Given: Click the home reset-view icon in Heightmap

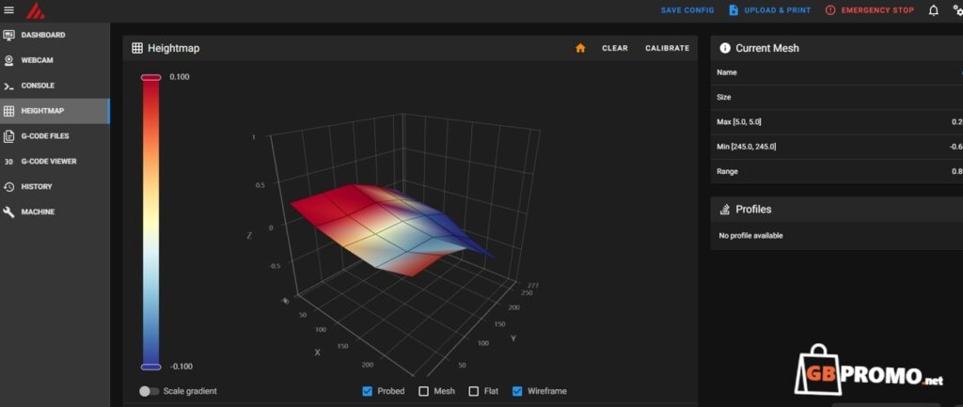Looking at the screenshot, I should click(x=580, y=48).
